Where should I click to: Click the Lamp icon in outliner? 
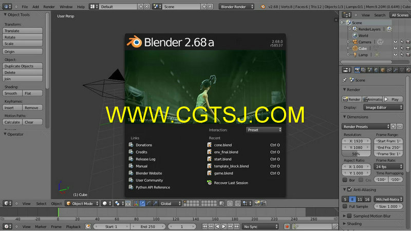point(355,55)
